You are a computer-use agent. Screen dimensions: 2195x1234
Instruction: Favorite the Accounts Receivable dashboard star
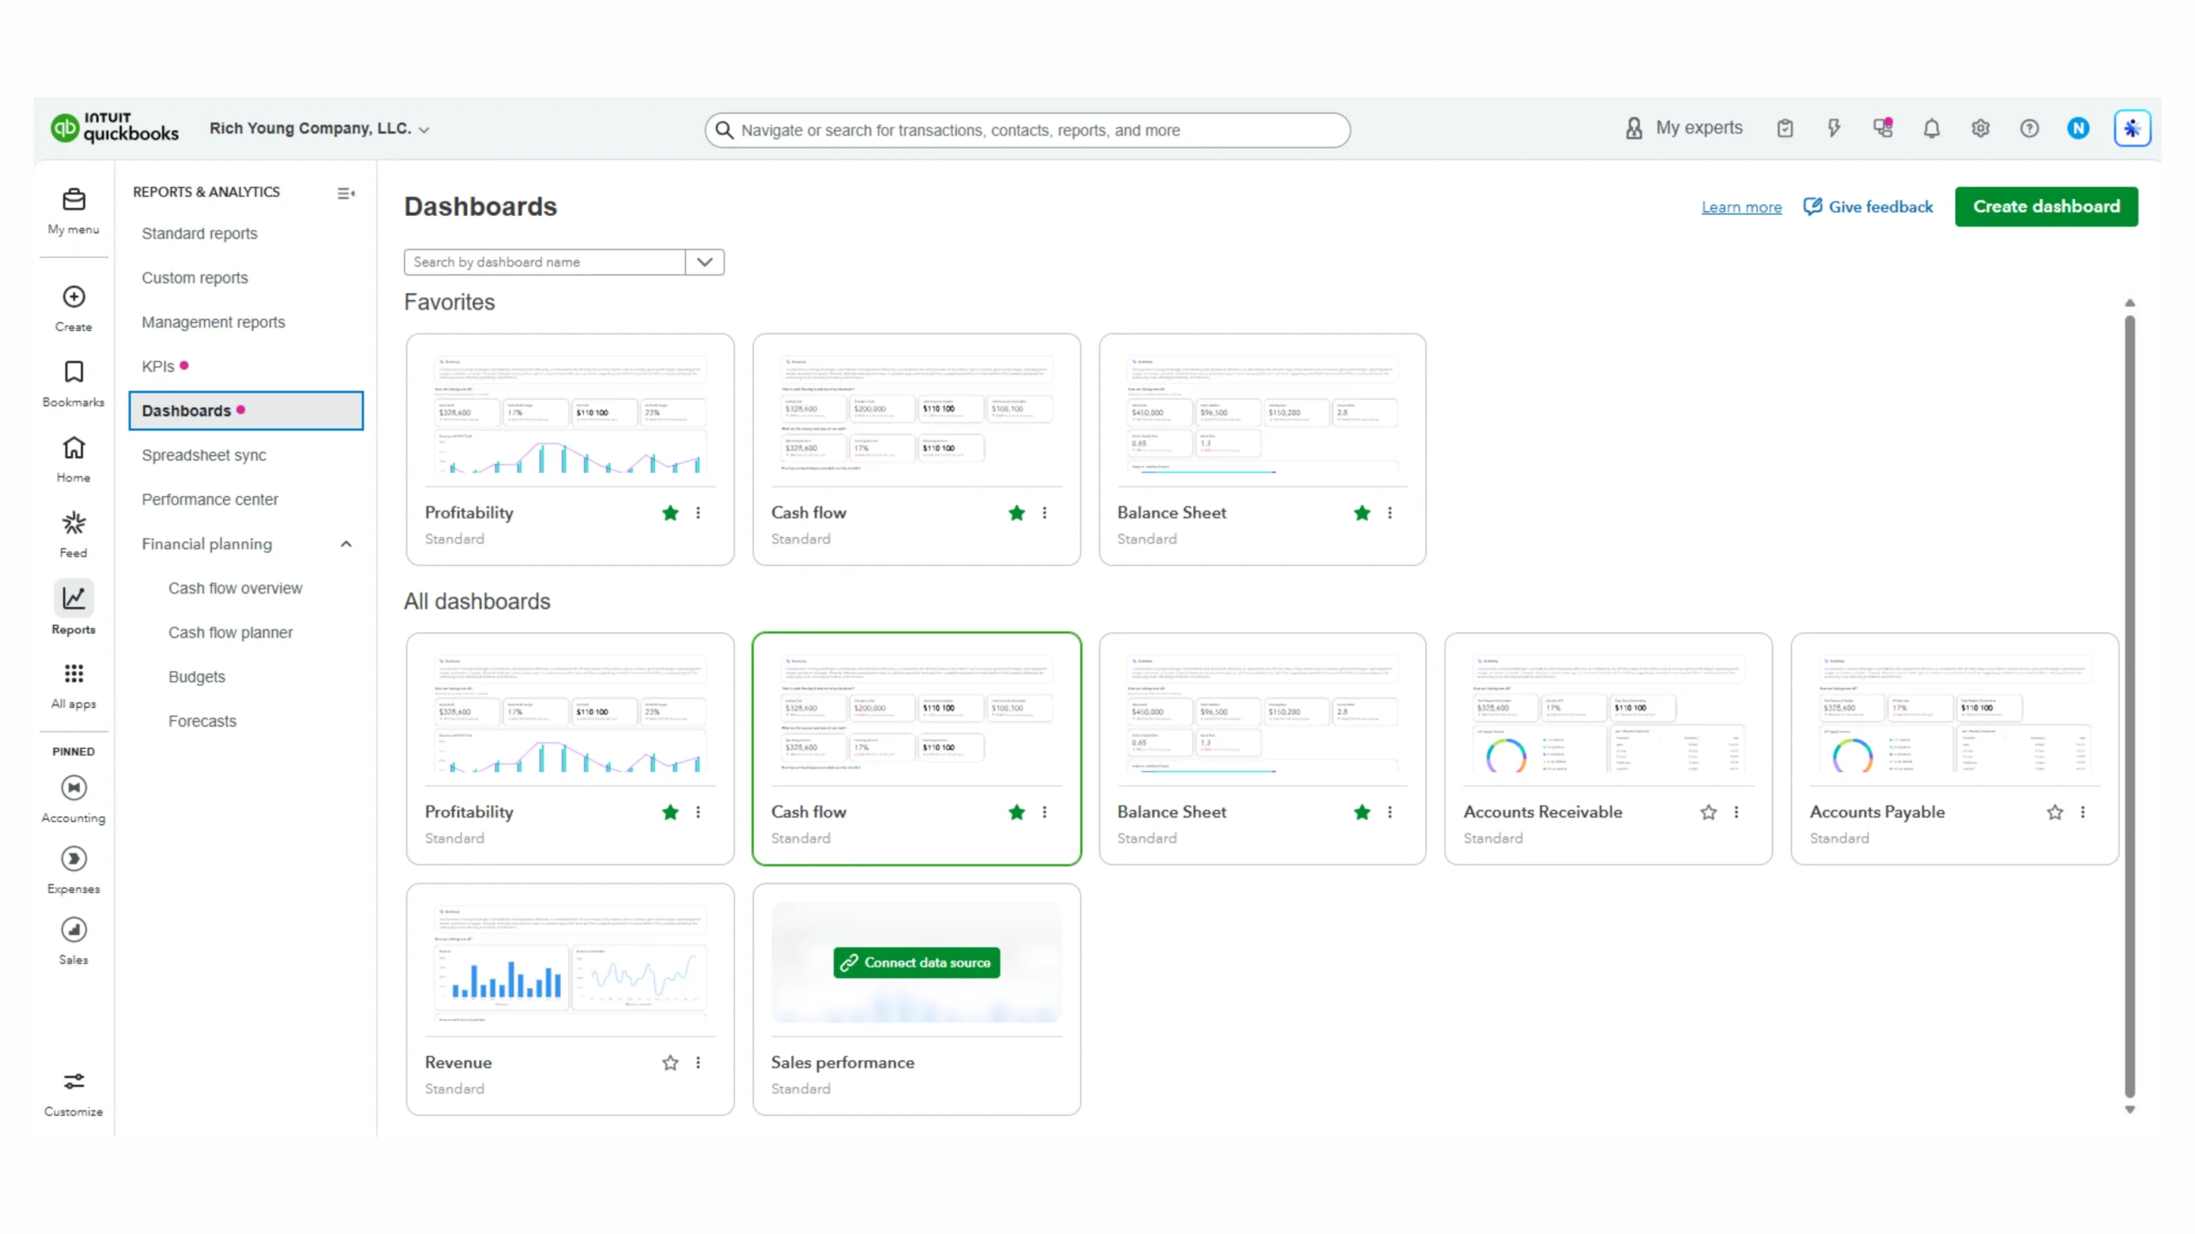click(x=1708, y=812)
